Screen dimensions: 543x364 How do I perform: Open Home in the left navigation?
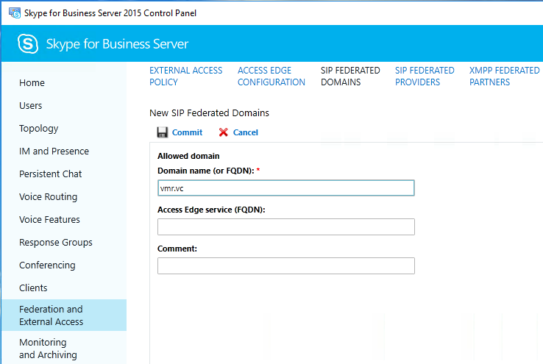pyautogui.click(x=32, y=83)
